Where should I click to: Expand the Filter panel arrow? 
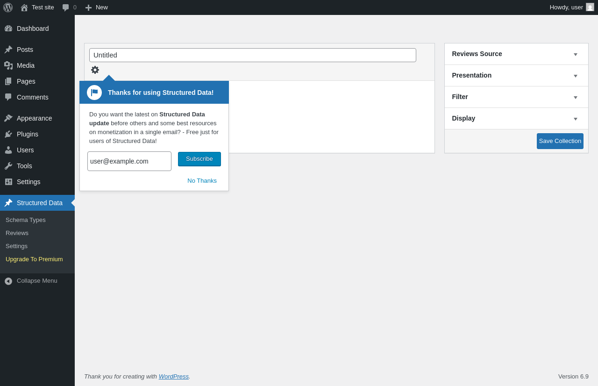pyautogui.click(x=575, y=97)
